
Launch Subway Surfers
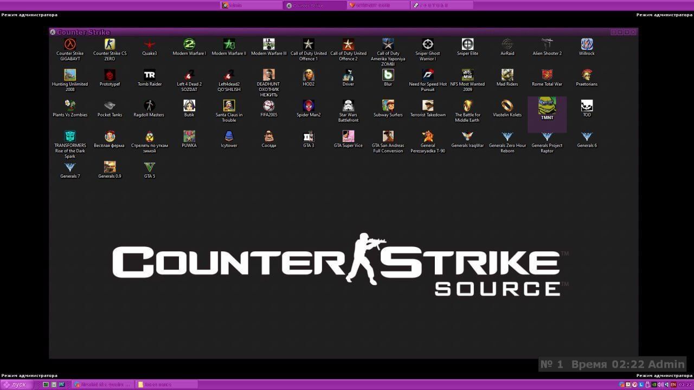pos(388,106)
